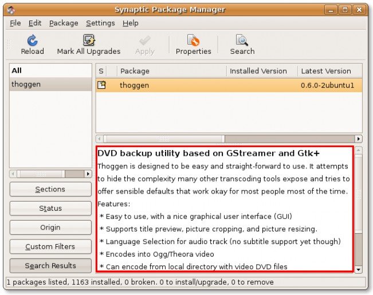Click left pane horizontal scrollbar thumb
The image size is (373, 295).
pos(41,174)
